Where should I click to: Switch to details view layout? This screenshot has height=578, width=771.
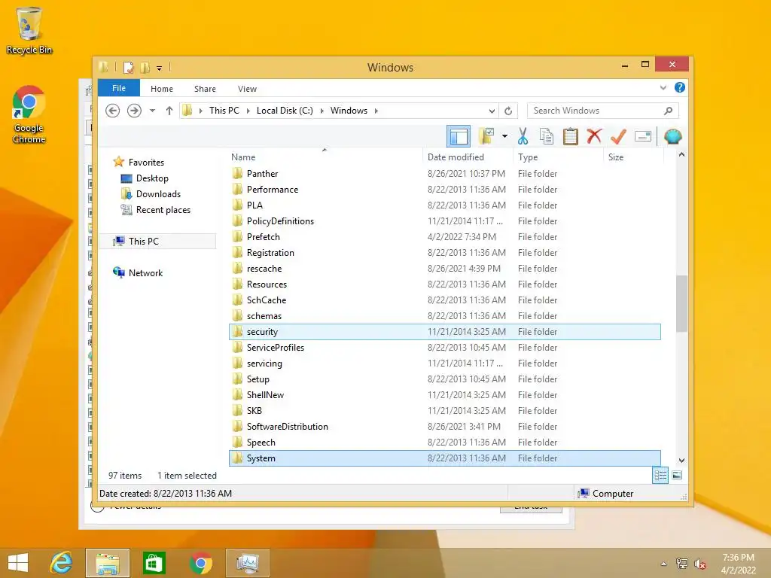click(x=660, y=476)
